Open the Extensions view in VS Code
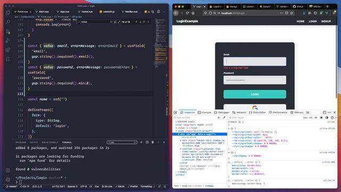The width and height of the screenshot is (341, 192). click(x=8, y=50)
